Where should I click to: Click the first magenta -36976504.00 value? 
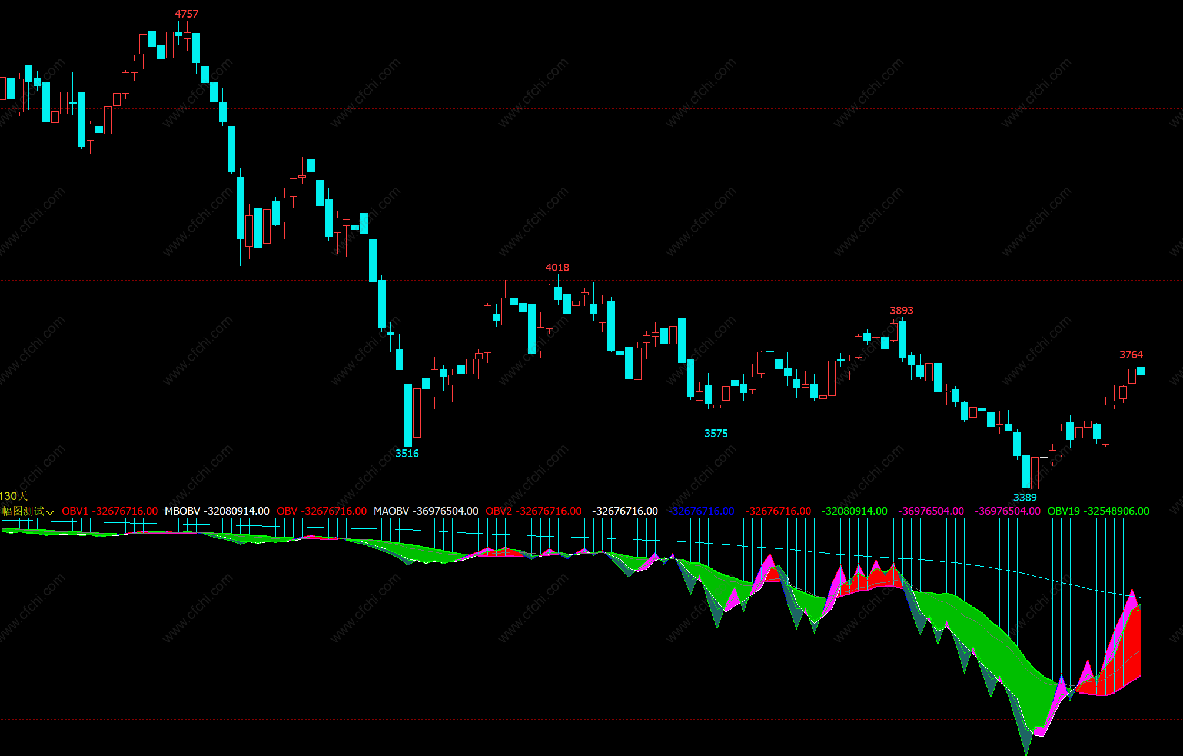coord(931,511)
